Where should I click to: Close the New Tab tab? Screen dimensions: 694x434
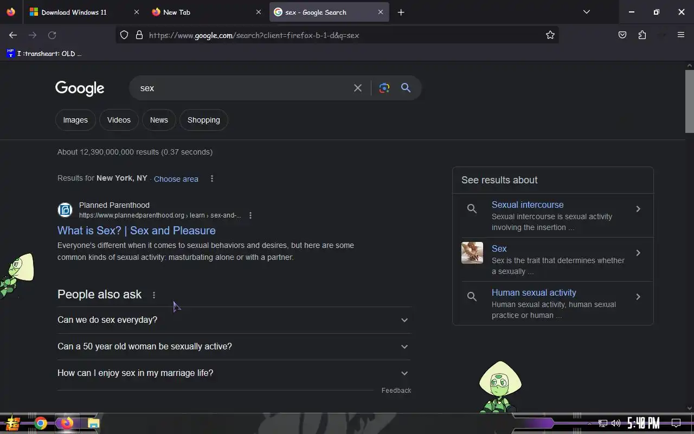click(x=258, y=12)
